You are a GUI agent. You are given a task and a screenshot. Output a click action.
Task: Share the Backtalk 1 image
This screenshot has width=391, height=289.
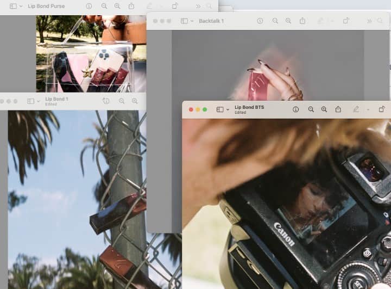click(x=302, y=21)
